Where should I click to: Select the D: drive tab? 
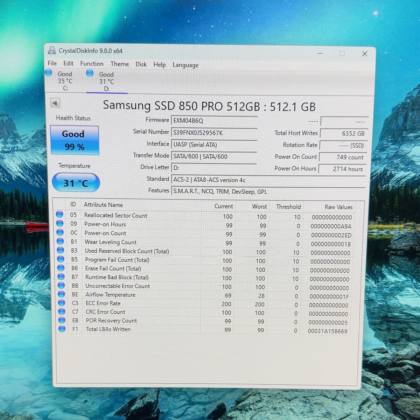[107, 82]
